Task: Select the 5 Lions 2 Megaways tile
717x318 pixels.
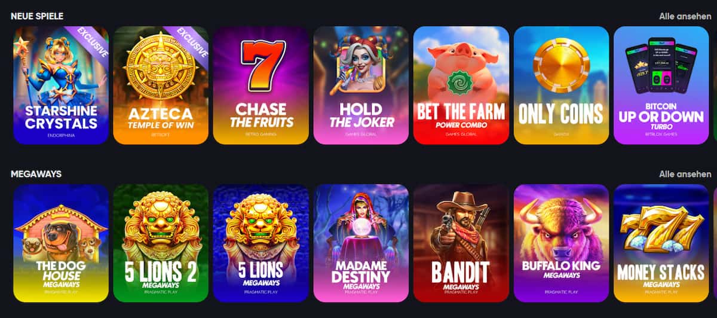Action: tap(161, 243)
